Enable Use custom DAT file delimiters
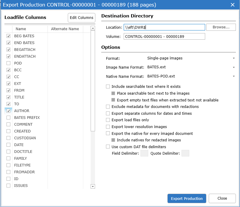This screenshot has width=240, height=207. click(108, 147)
